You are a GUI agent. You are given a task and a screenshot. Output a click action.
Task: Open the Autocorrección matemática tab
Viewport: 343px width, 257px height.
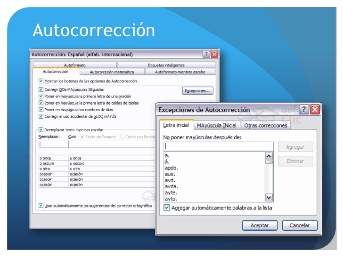pyautogui.click(x=112, y=72)
